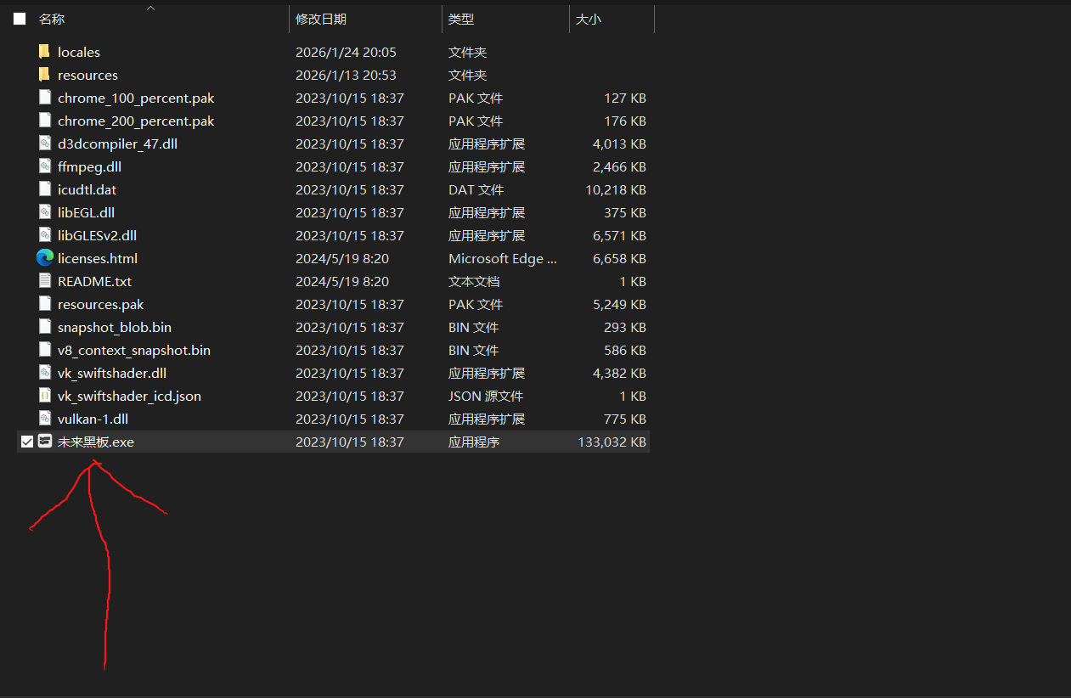Toggle the select-all checkbox in header
Image resolution: width=1071 pixels, height=698 pixels.
click(20, 19)
